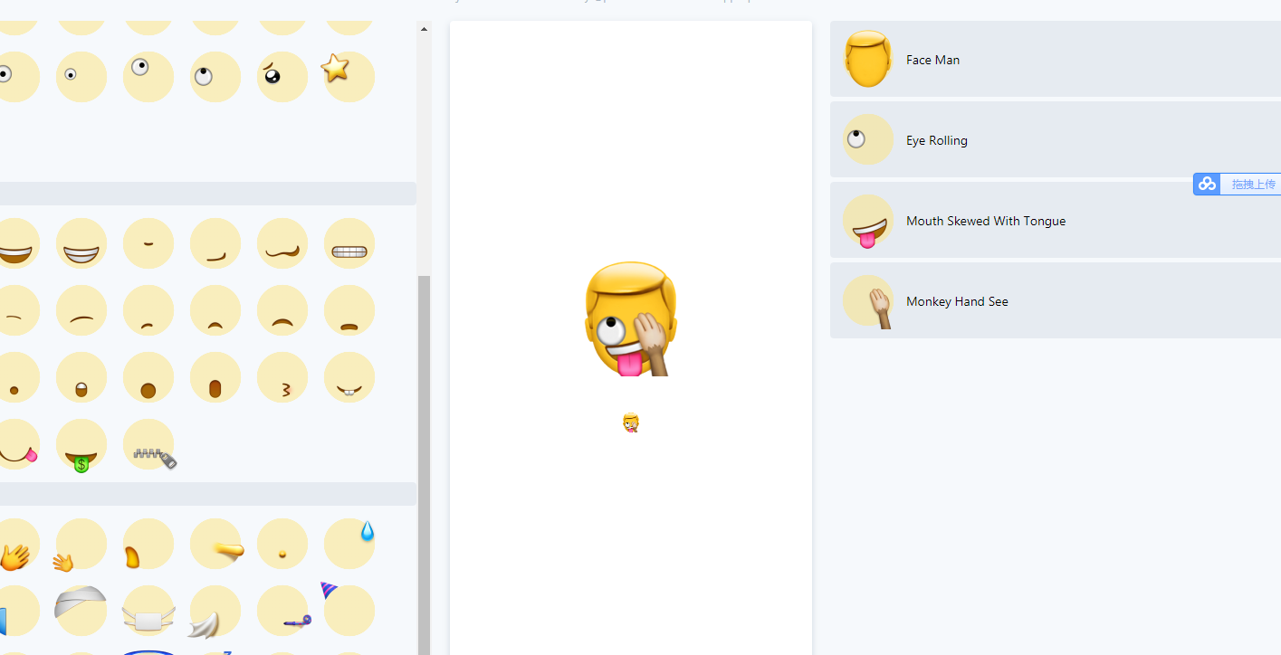Select the sad eye with eyebrow
Image resolution: width=1281 pixels, height=655 pixels.
coord(282,77)
